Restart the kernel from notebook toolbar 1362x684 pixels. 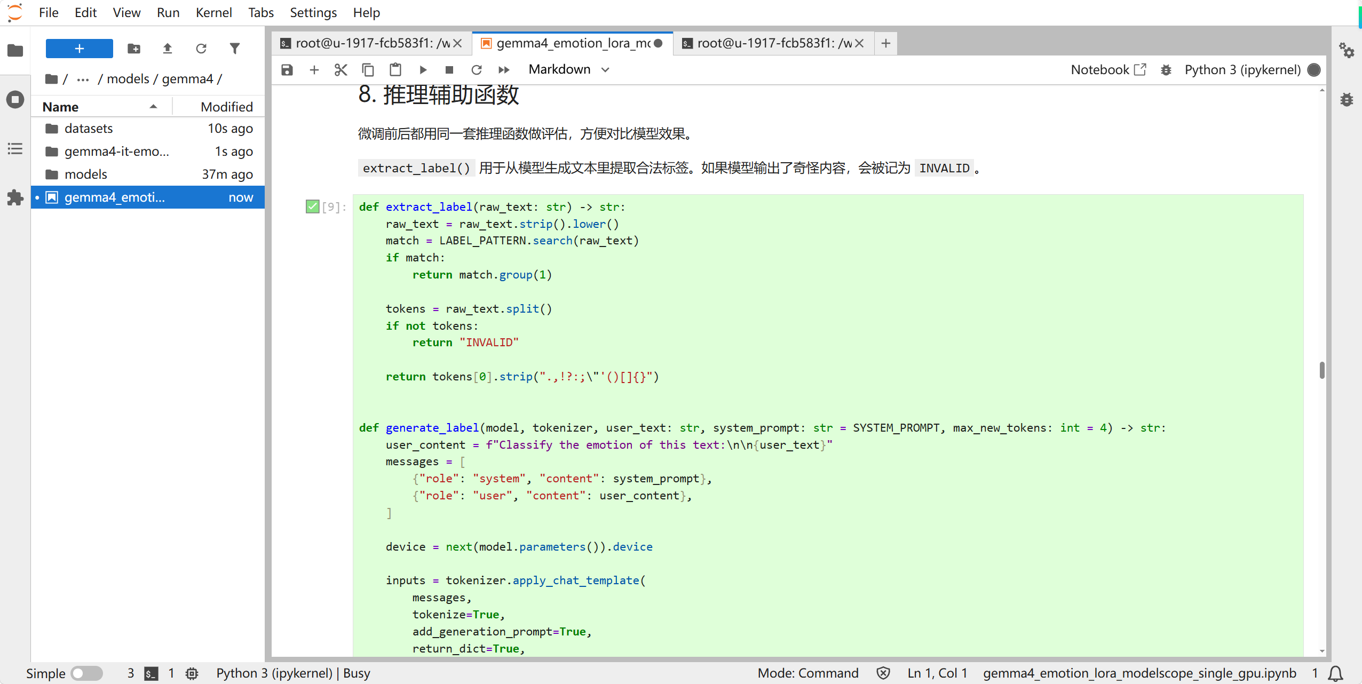pos(477,70)
